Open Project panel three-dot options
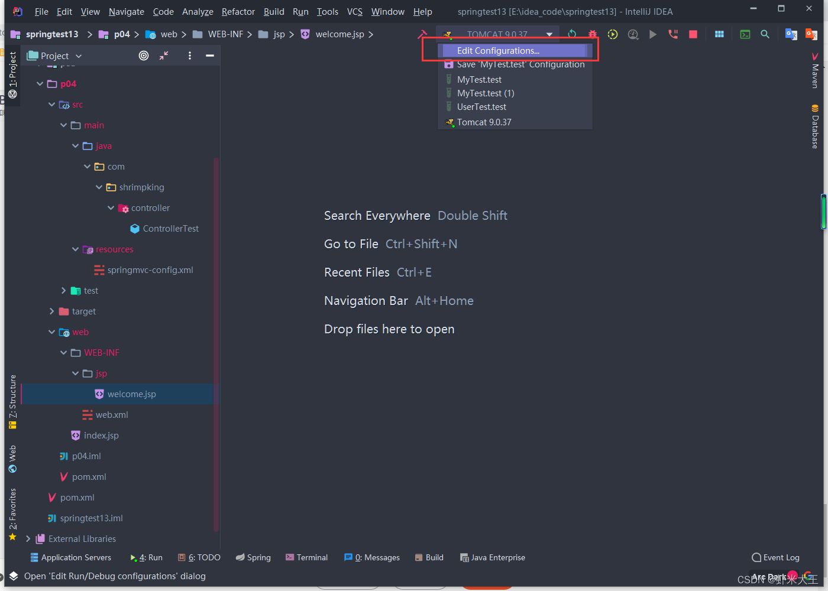 pos(190,56)
